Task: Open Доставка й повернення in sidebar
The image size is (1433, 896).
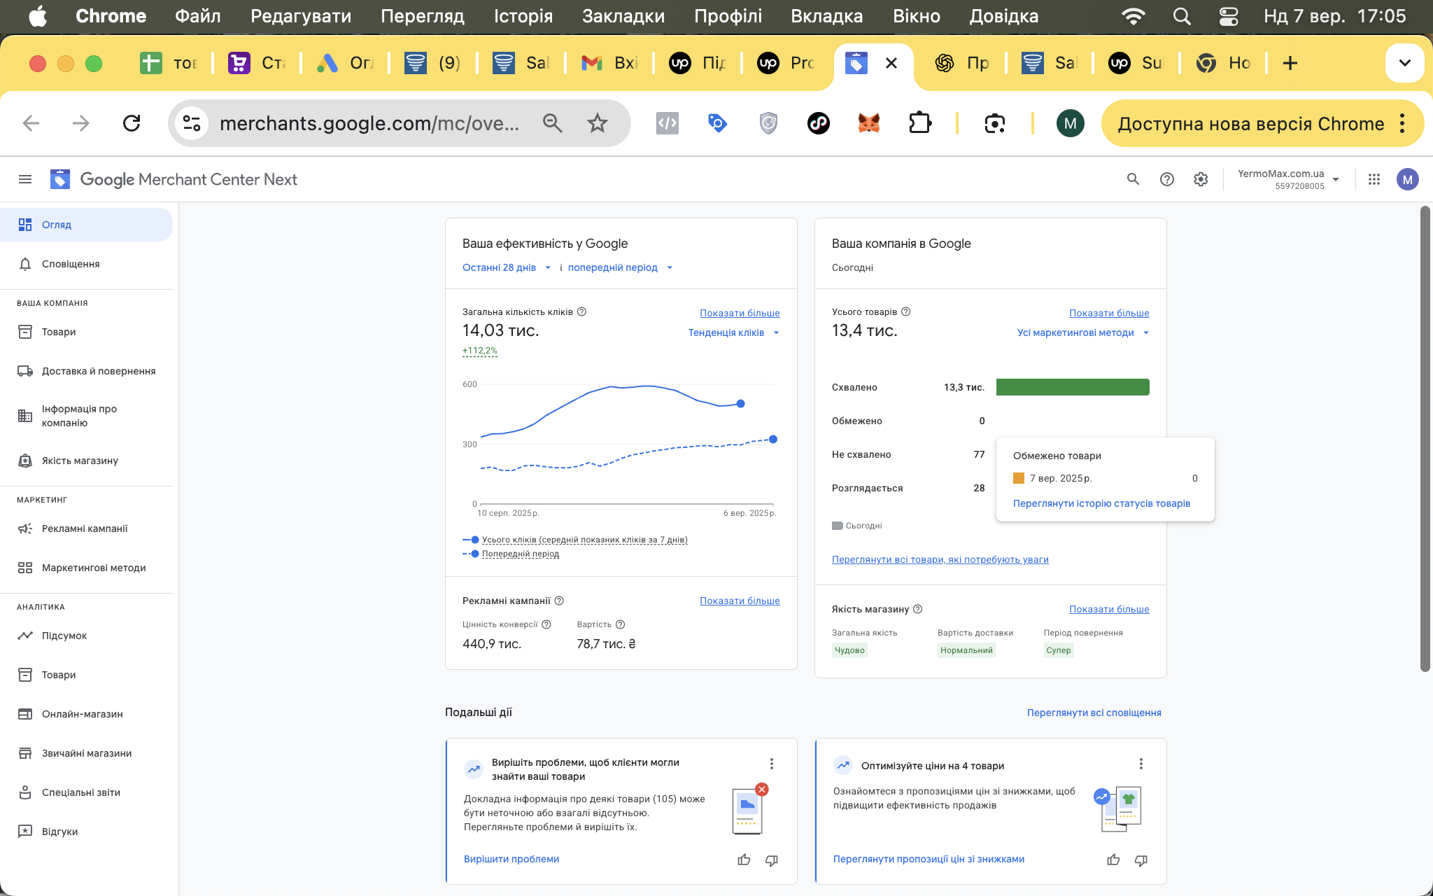Action: click(x=86, y=371)
